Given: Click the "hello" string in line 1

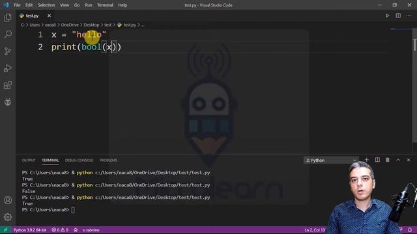Looking at the screenshot, I should click(89, 34).
